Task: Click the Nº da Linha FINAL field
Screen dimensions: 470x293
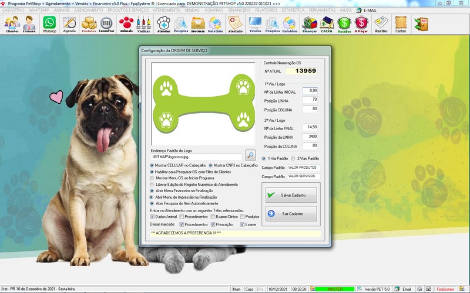Action: coord(310,127)
